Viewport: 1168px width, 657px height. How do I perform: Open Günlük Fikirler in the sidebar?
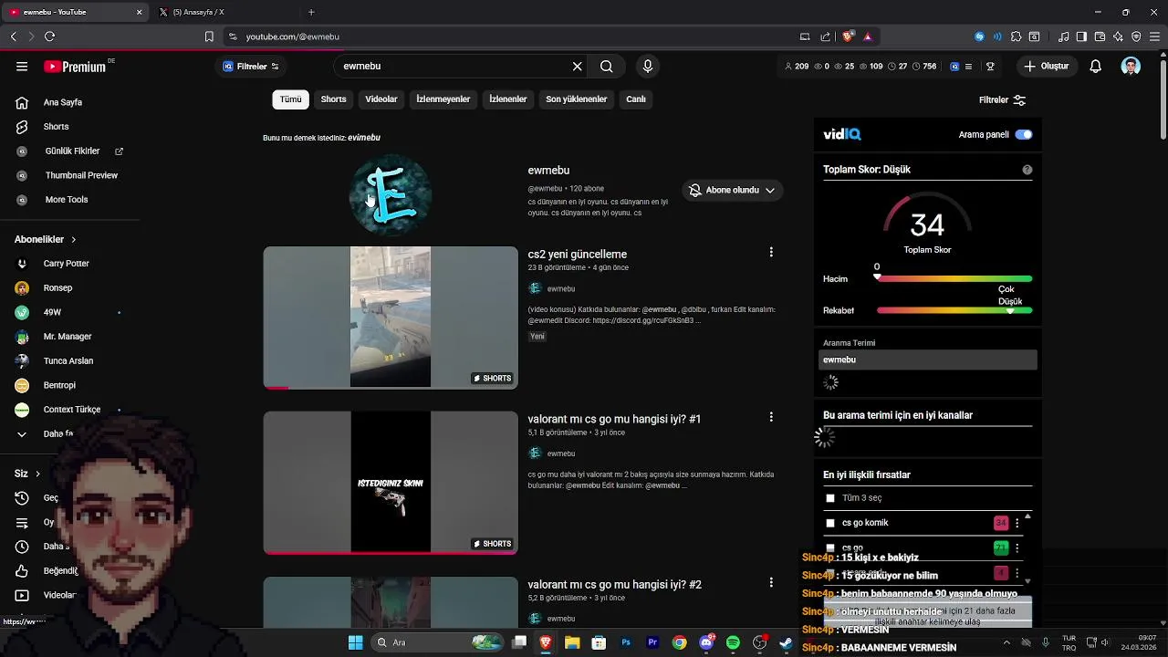click(72, 151)
